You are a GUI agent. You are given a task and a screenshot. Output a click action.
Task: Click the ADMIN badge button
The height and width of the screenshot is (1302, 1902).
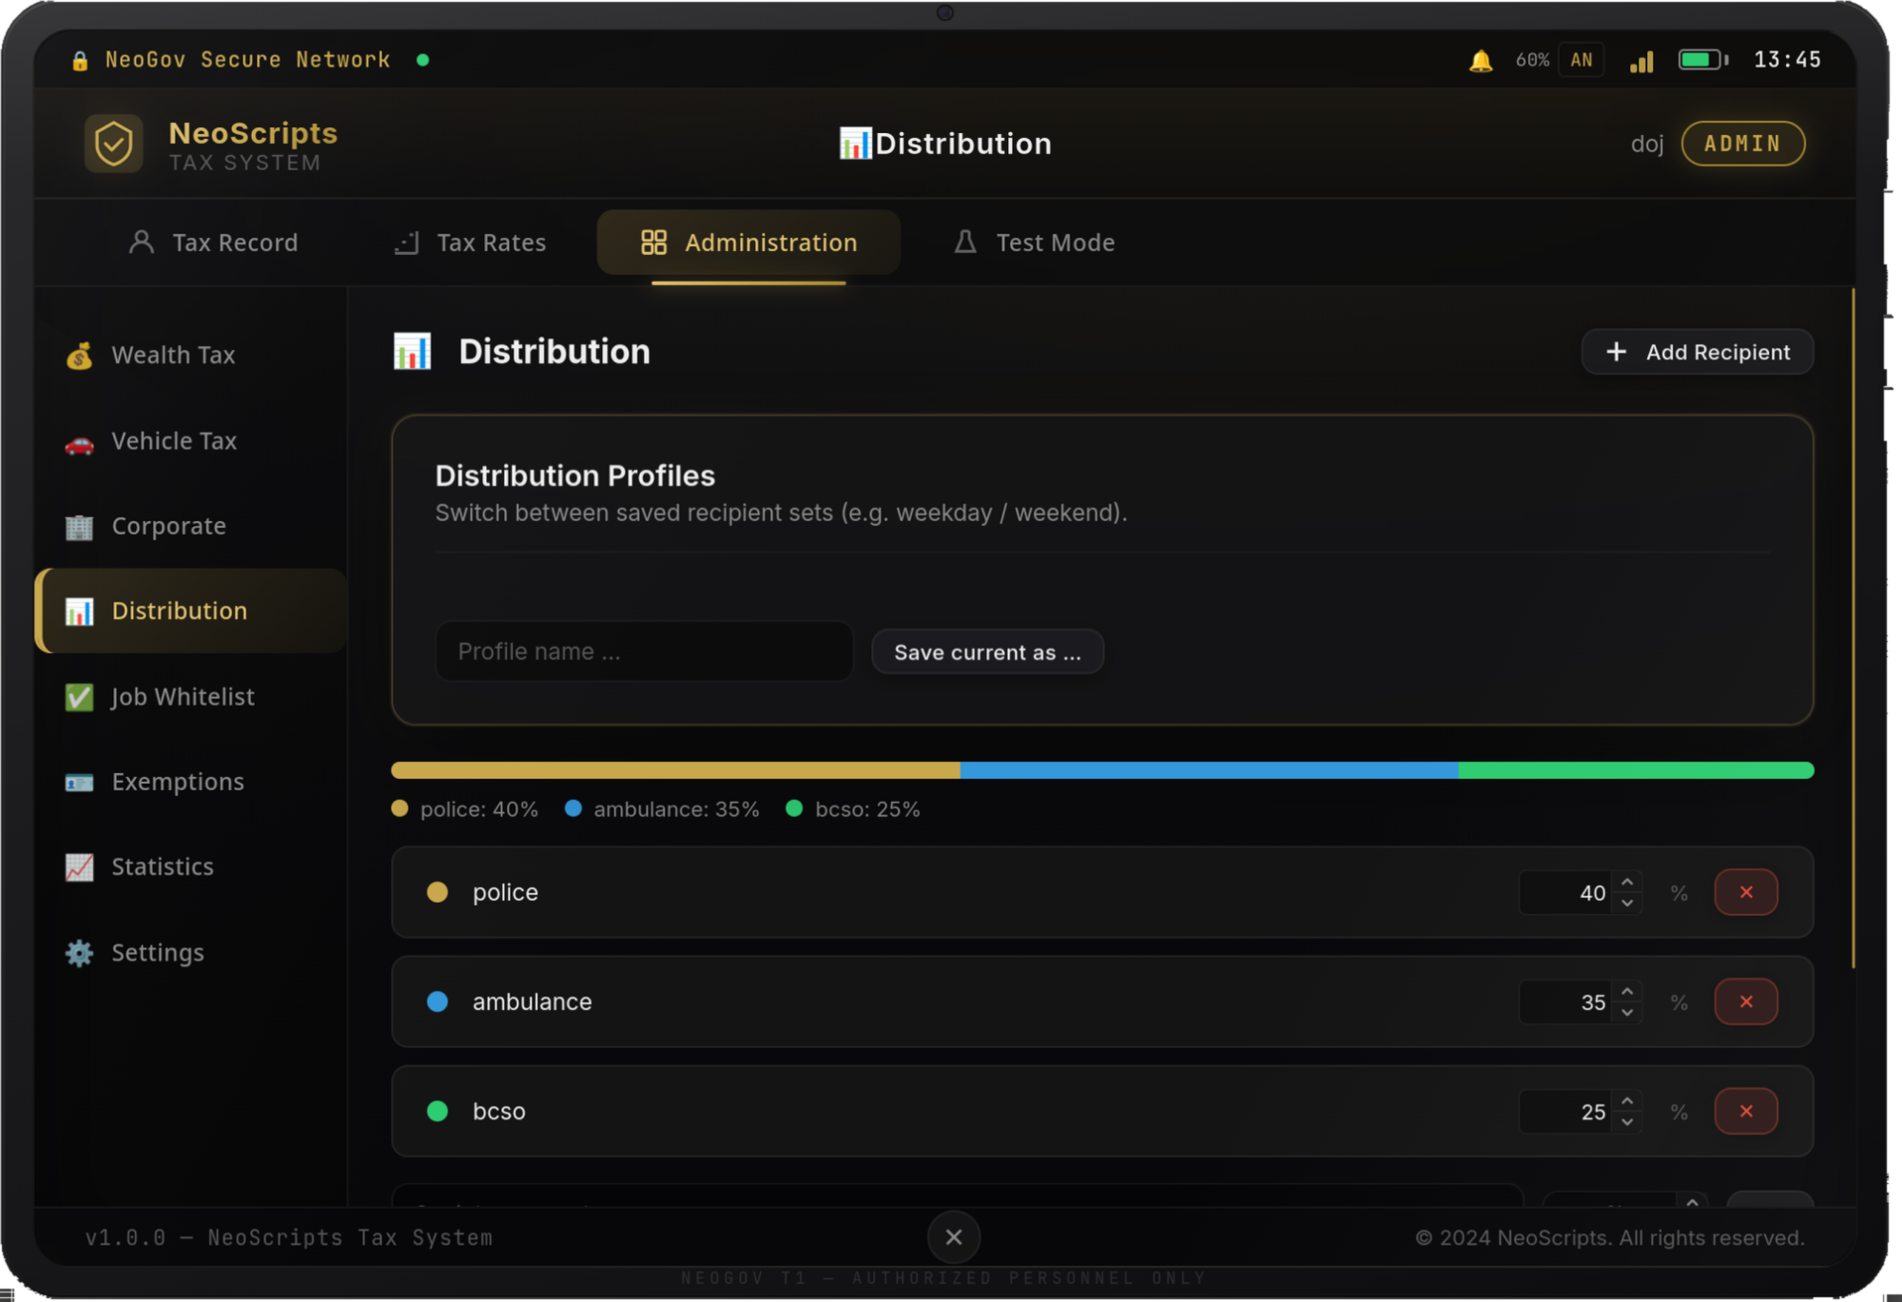click(x=1742, y=144)
